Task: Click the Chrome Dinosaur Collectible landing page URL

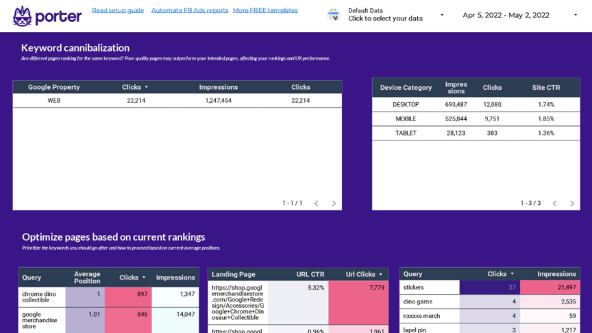Action: 238,303
